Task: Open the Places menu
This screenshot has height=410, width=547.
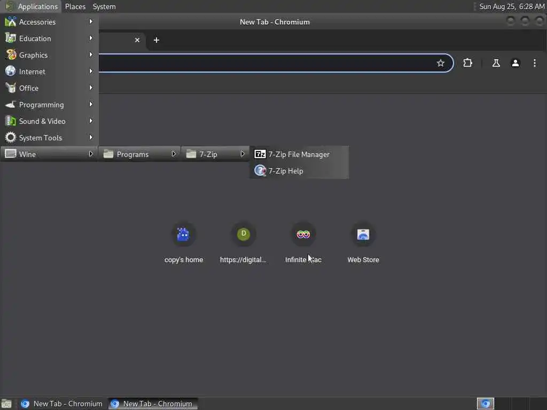Action: 75,6
